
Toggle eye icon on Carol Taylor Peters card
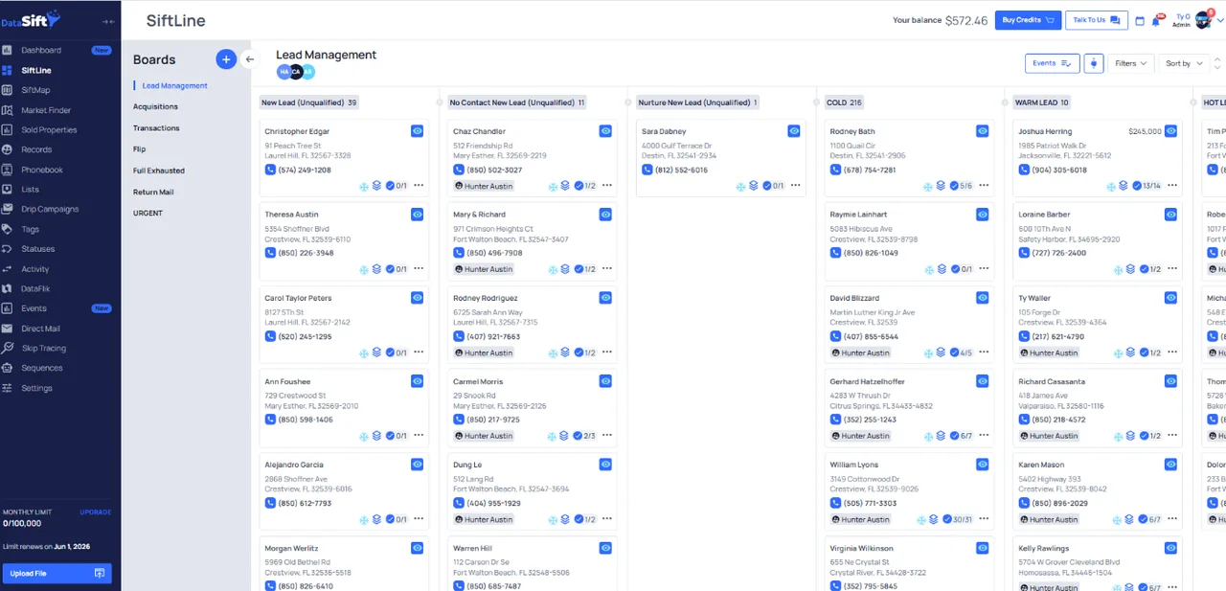pos(417,298)
